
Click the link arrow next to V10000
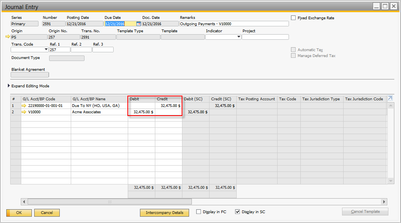pos(25,112)
